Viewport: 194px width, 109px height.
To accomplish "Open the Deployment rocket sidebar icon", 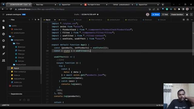I will click(3, 54).
